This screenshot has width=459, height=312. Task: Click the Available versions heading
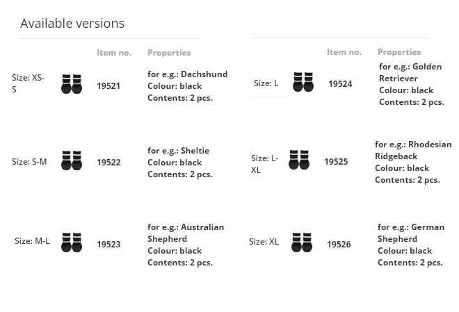[x=72, y=23]
